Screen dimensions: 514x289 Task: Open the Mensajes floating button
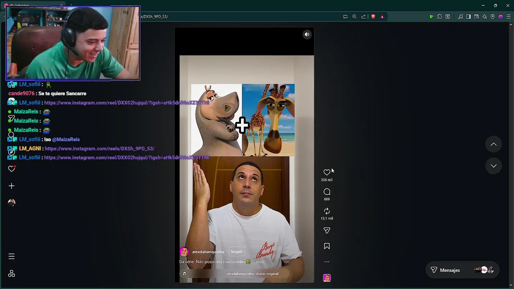pyautogui.click(x=462, y=270)
